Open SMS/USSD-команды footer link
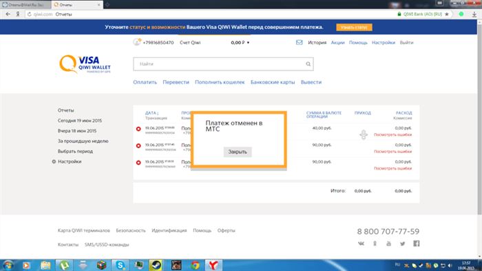Screen dimensions: 482x271 coord(107,245)
